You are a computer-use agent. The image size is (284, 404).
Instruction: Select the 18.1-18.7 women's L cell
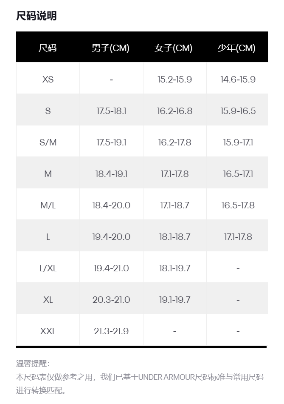point(174,237)
